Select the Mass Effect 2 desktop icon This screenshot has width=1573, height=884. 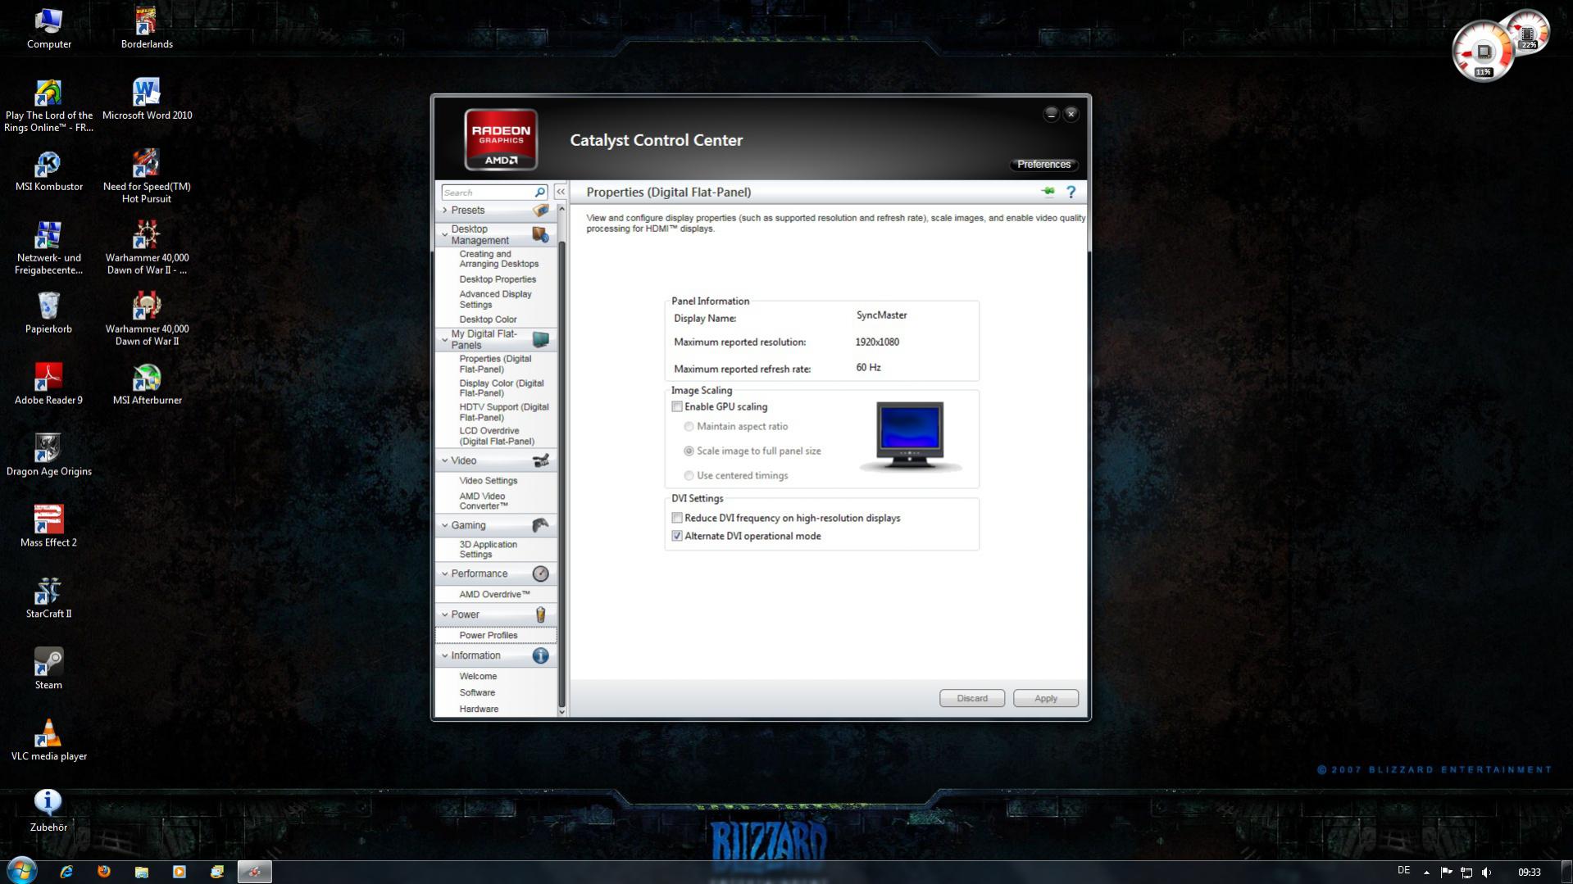point(48,526)
